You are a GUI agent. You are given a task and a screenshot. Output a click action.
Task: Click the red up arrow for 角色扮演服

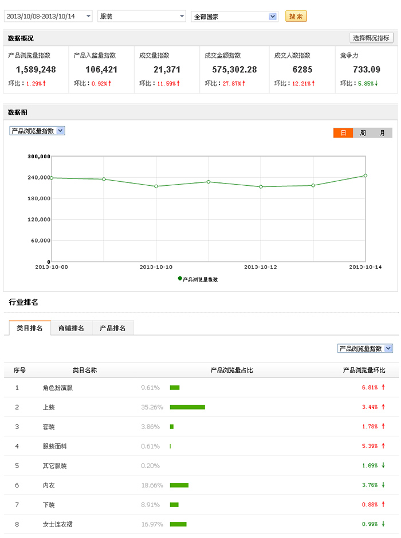pyautogui.click(x=383, y=388)
